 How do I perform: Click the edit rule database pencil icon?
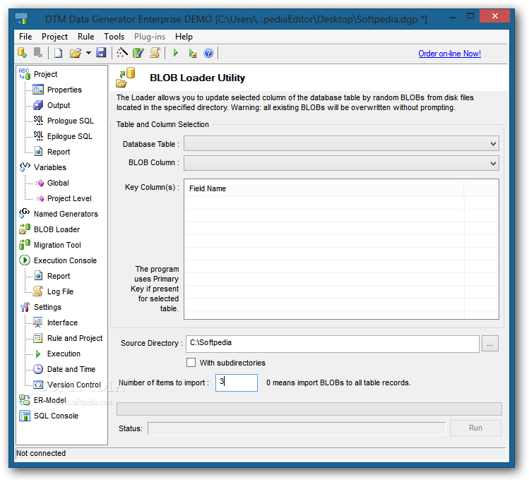pos(138,53)
